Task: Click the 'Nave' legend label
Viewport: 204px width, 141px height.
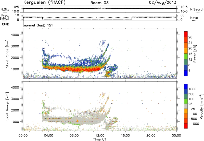Action: pos(194,18)
